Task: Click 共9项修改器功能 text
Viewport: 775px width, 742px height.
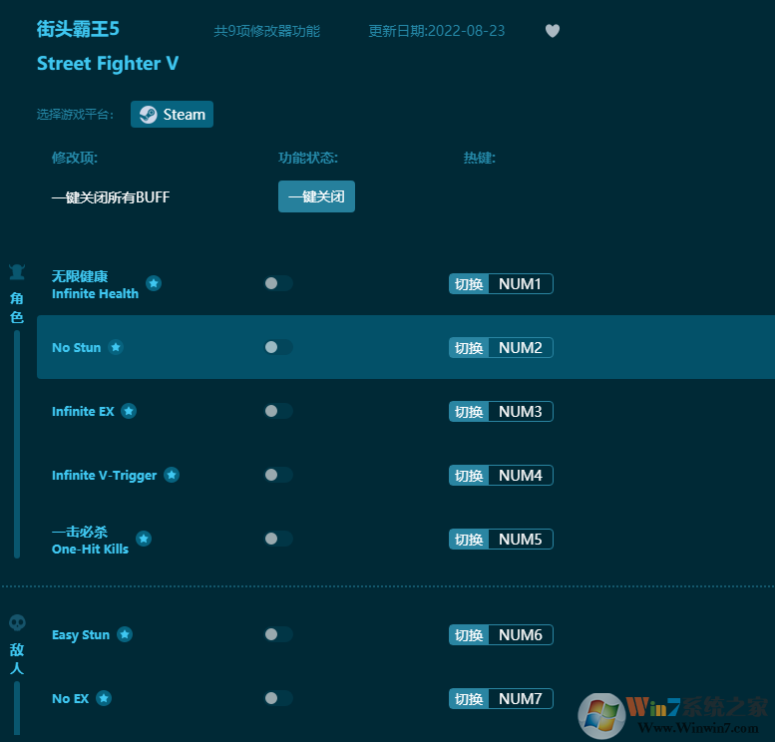Action: tap(267, 31)
